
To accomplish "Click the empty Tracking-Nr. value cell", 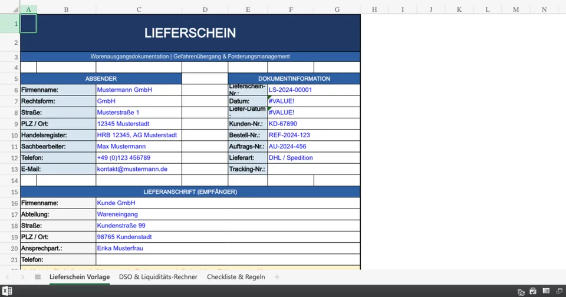I will coord(314,169).
